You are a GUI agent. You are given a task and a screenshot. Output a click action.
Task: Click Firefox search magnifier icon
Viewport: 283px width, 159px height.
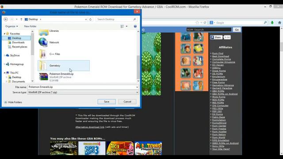click(265, 23)
